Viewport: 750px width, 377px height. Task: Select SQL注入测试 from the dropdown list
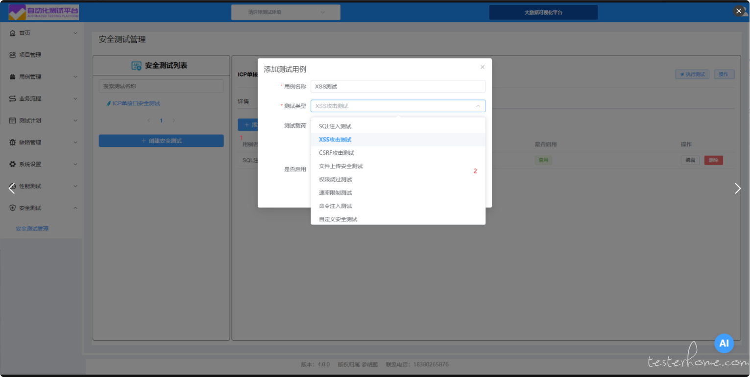click(335, 126)
